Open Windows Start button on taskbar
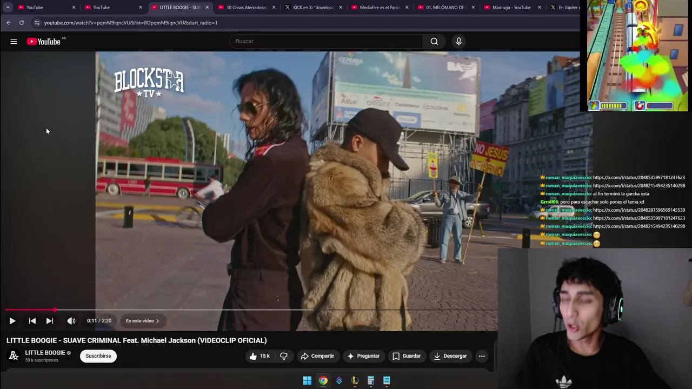The height and width of the screenshot is (389, 692). pos(307,380)
